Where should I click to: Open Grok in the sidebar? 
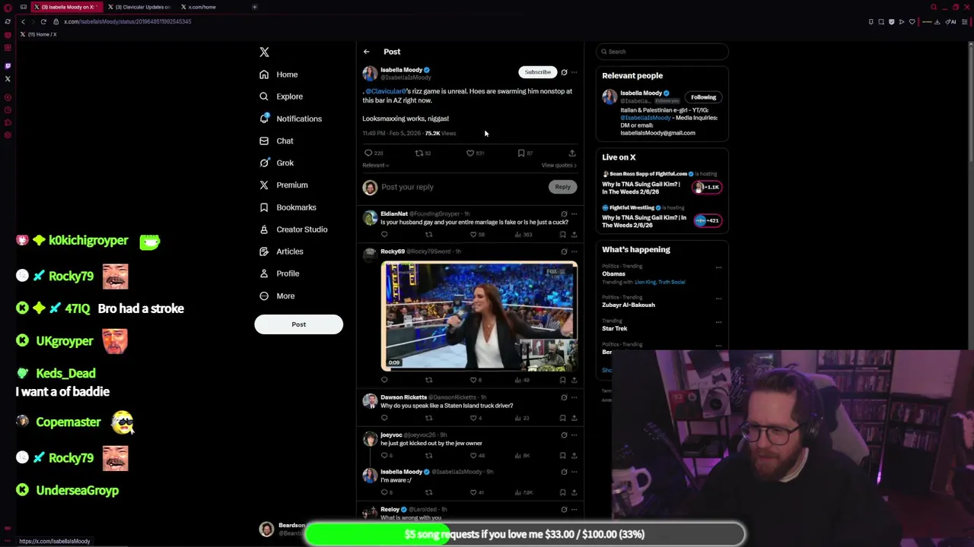(x=276, y=163)
